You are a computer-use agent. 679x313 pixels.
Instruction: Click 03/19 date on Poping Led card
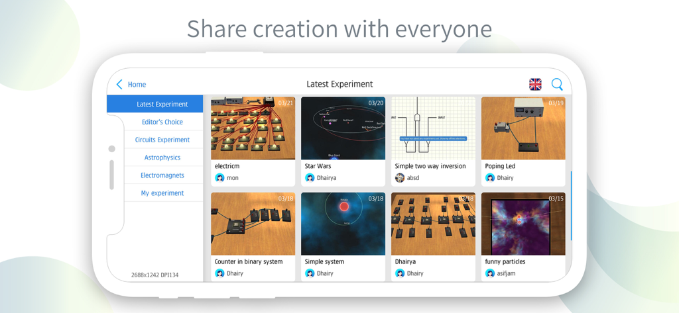pos(556,103)
